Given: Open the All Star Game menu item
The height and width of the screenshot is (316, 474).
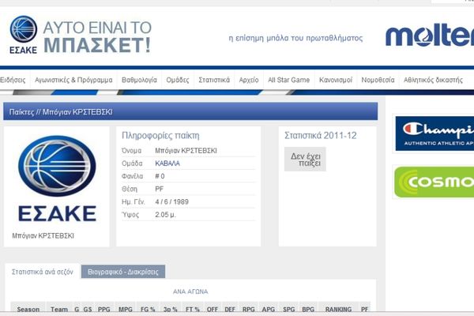Looking at the screenshot, I should click(x=288, y=80).
